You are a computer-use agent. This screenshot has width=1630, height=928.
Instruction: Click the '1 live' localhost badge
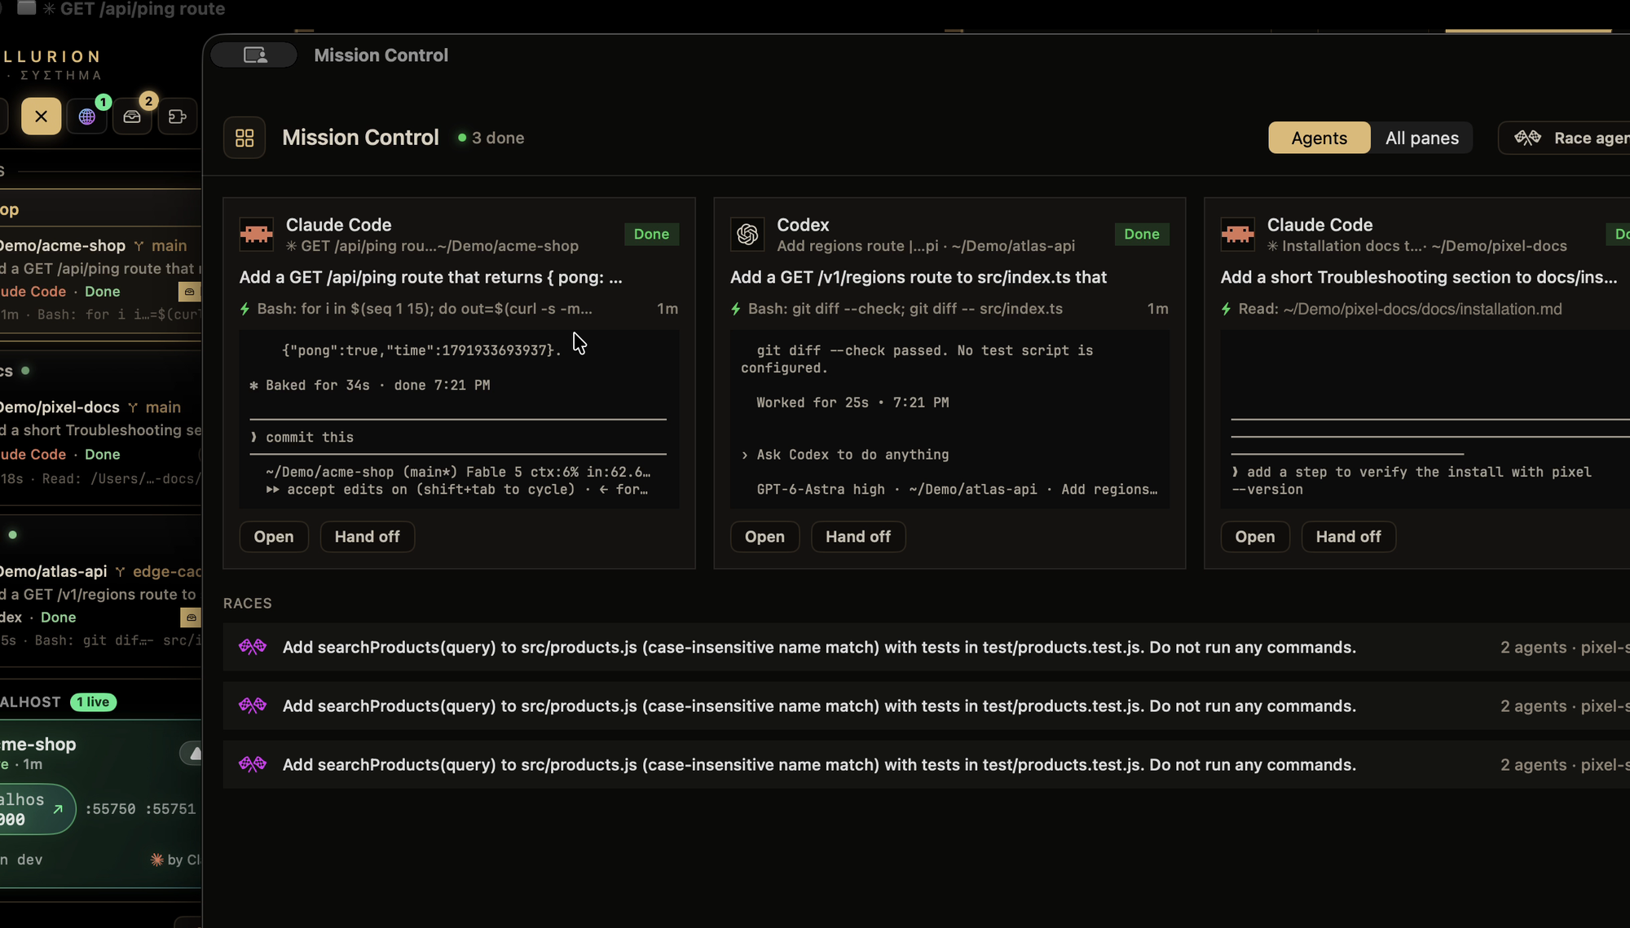[94, 702]
